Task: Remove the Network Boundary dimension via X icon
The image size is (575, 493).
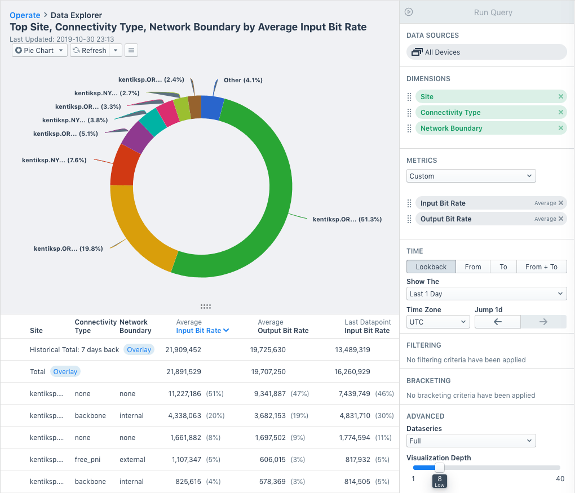Action: [560, 128]
